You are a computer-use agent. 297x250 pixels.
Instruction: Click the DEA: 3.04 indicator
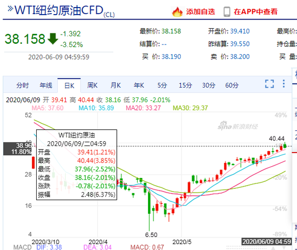[x=97, y=247]
